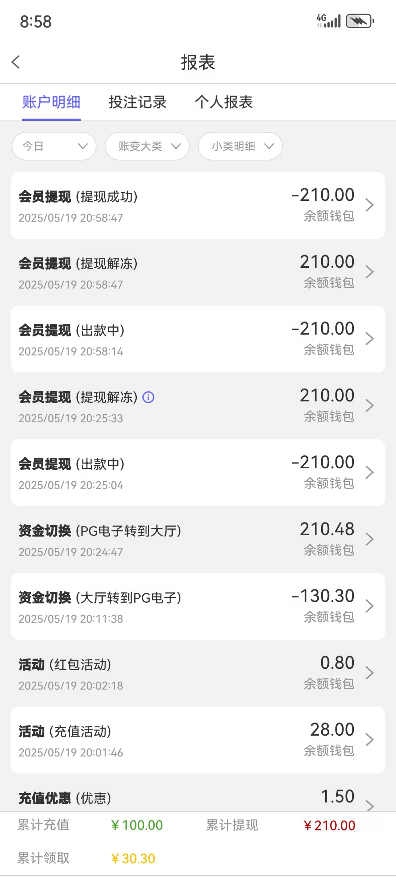This screenshot has height=877, width=396.
Task: Tap chevron on 红包活动 row
Action: pyautogui.click(x=369, y=673)
